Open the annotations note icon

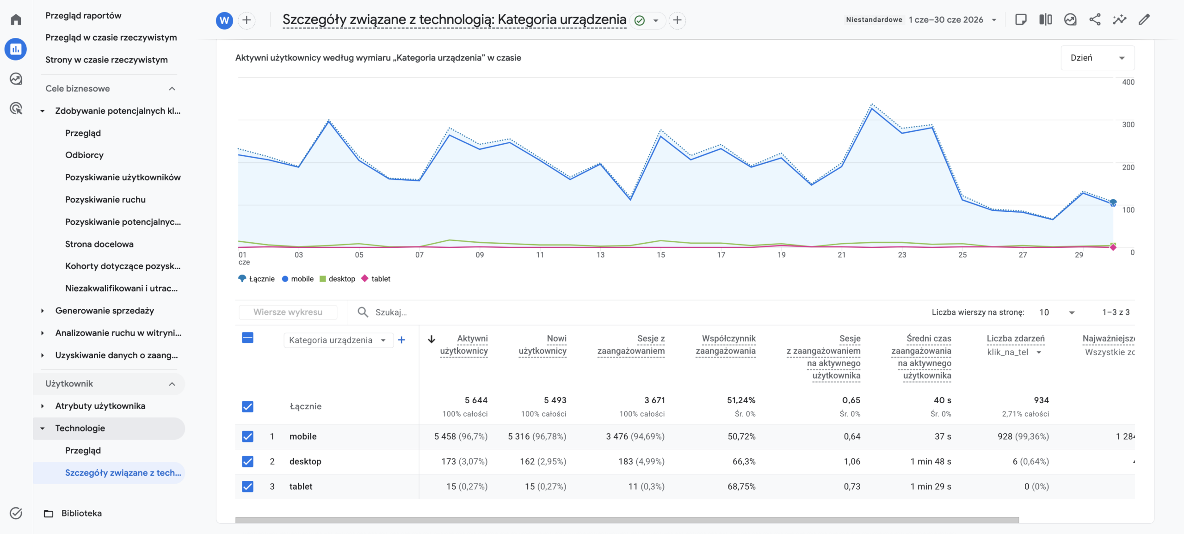pos(1021,20)
